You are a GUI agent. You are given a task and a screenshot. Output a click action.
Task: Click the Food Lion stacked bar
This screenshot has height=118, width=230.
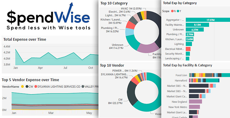[x=209, y=75]
